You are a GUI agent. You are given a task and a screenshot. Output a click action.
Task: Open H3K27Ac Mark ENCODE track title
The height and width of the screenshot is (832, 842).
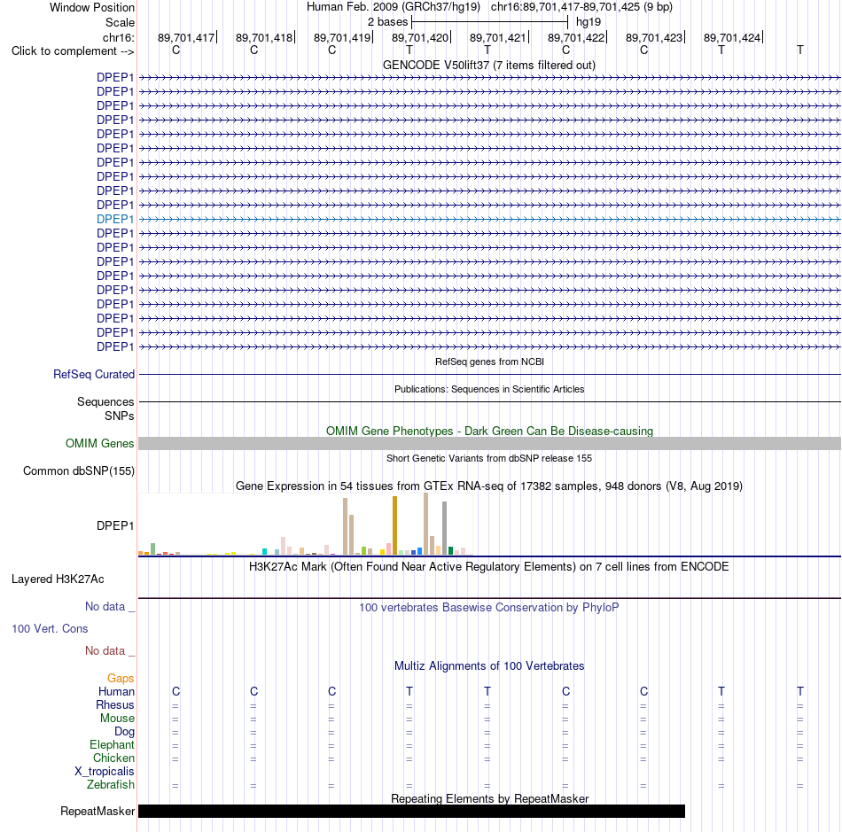[489, 567]
